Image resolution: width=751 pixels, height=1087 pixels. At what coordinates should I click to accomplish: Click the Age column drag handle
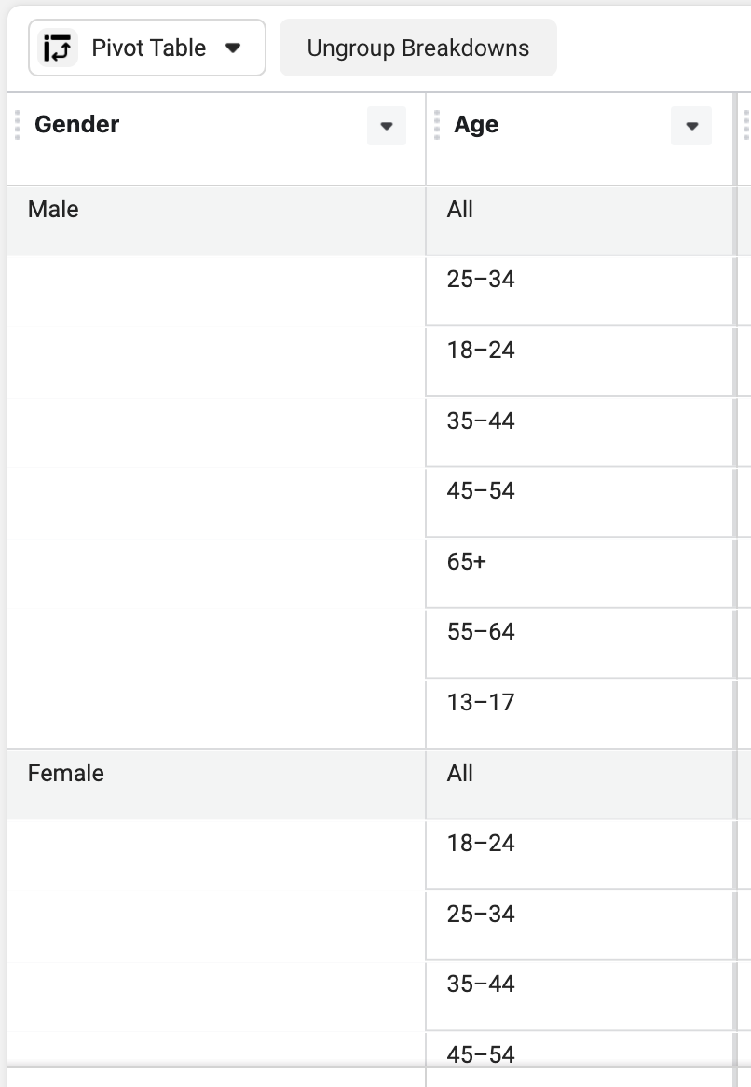[x=437, y=125]
